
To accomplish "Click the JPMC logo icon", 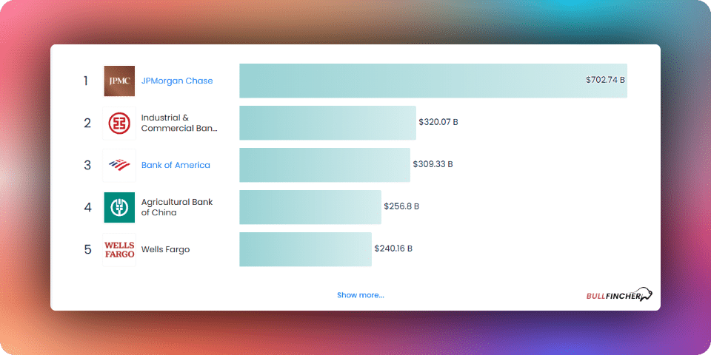I will pos(119,81).
